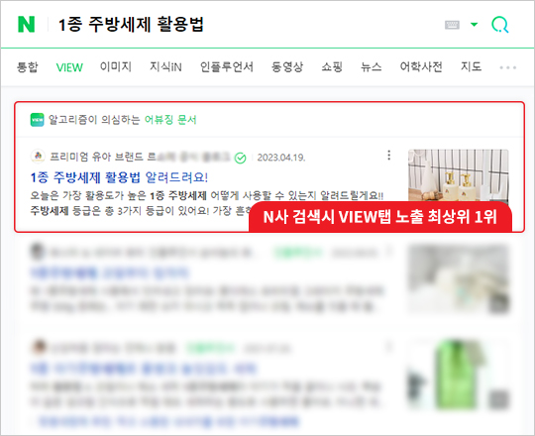The image size is (535, 436).
Task: Switch to the 통합 tab
Action: 28,66
